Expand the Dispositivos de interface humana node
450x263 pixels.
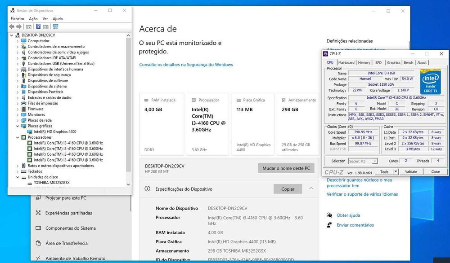point(18,69)
